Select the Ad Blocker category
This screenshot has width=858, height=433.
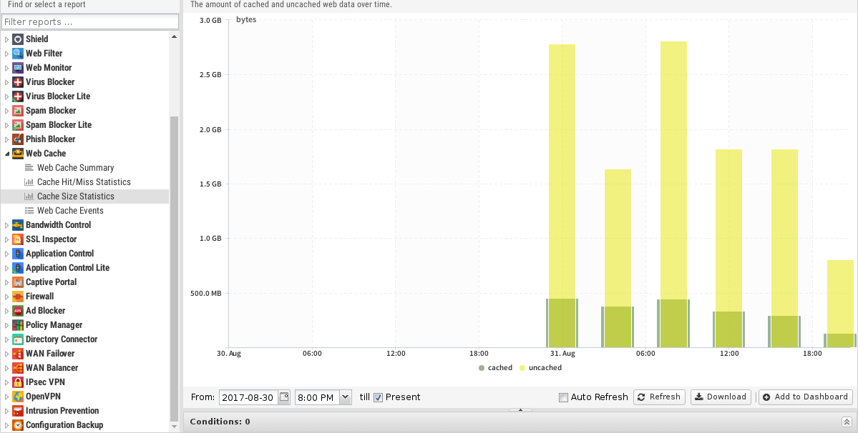click(x=45, y=311)
